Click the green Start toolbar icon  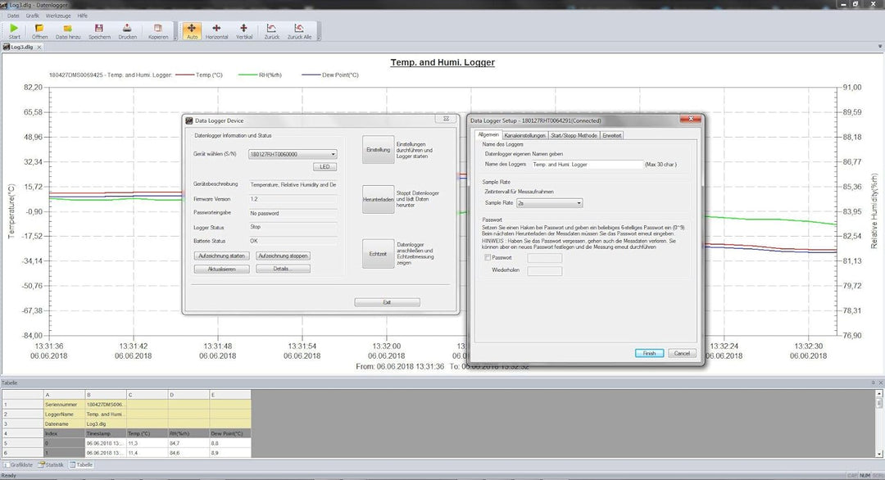(14, 30)
